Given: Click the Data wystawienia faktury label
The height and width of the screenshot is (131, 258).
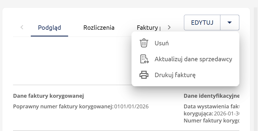Looking at the screenshot, I should tap(211, 106).
